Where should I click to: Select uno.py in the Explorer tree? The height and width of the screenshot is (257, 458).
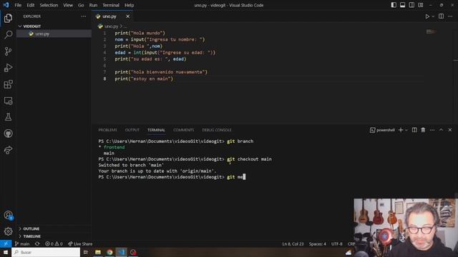click(x=54, y=34)
